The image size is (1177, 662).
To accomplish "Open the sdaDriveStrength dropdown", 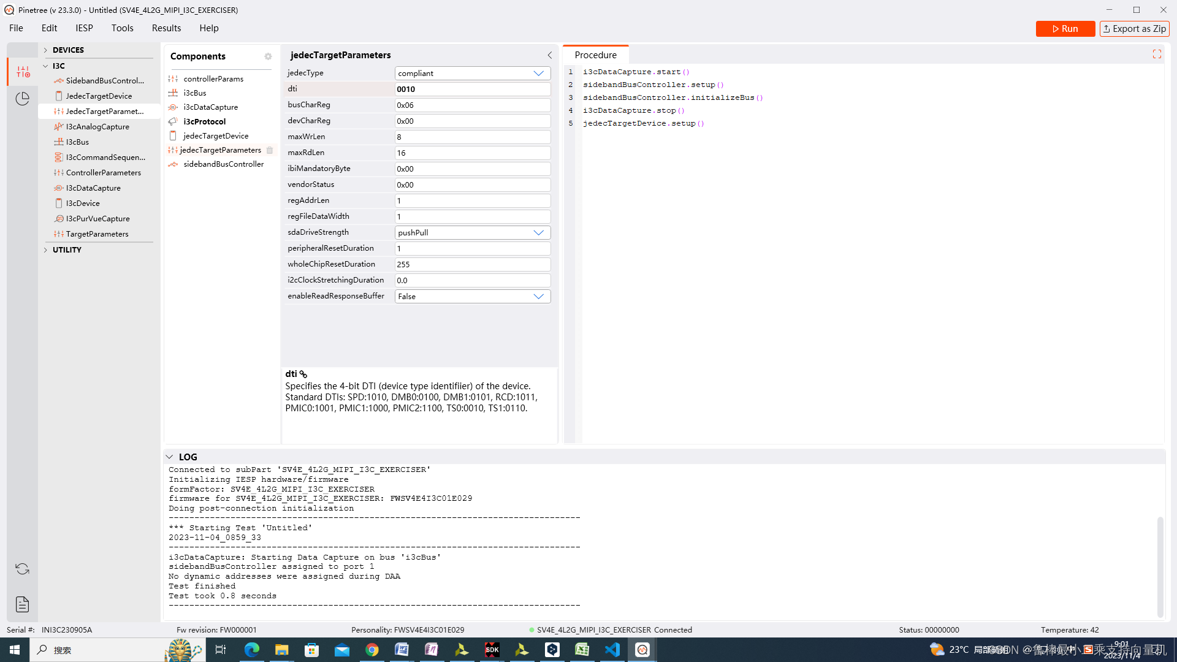I will [473, 232].
